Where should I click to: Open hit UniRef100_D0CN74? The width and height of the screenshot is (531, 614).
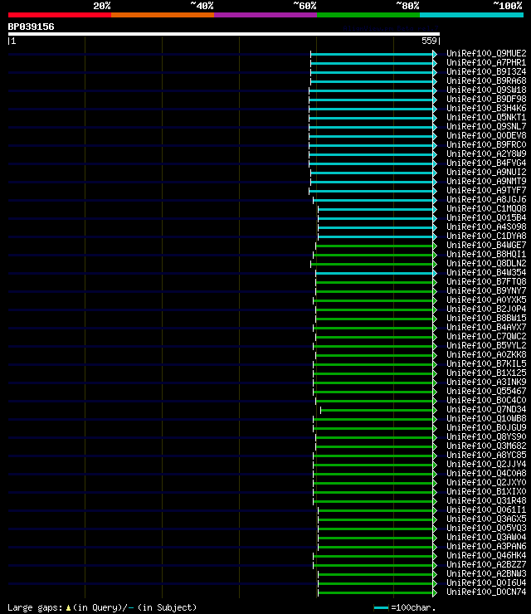[x=486, y=592]
